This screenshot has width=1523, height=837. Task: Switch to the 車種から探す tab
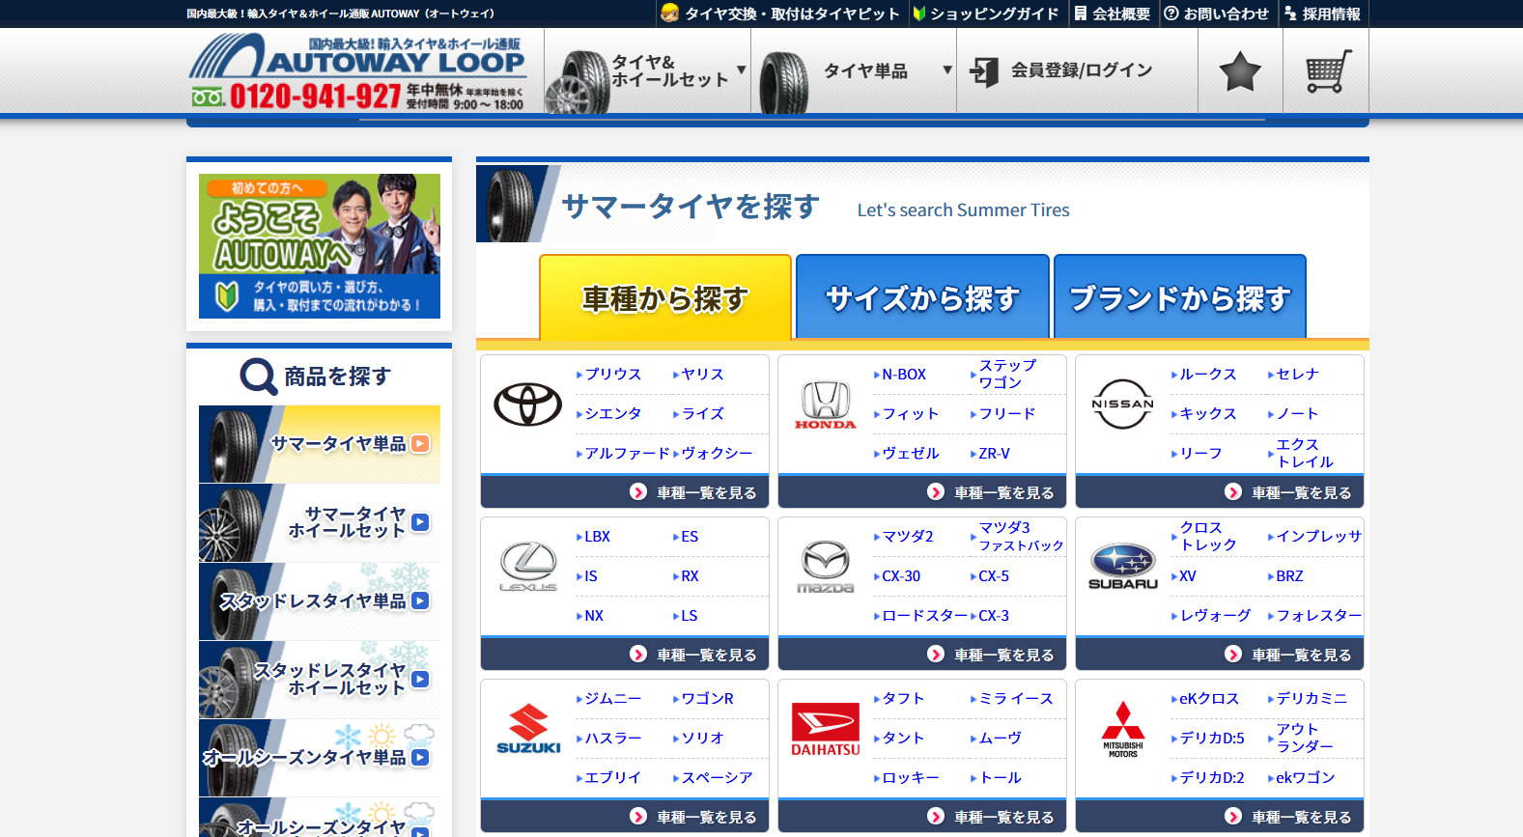(x=665, y=297)
